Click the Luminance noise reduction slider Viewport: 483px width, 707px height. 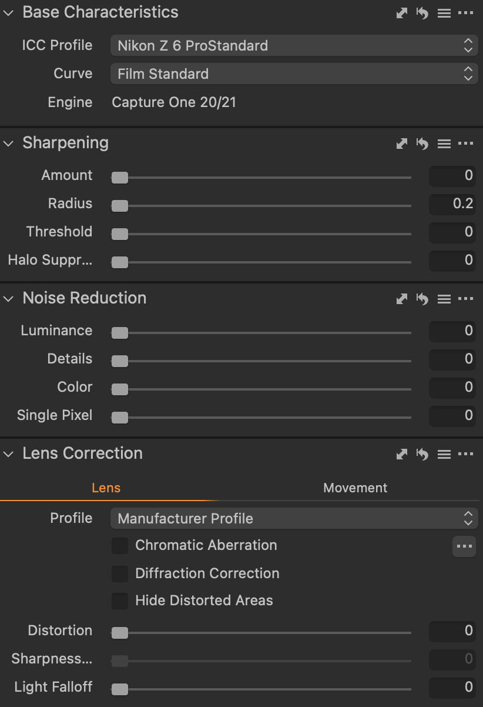[261, 333]
